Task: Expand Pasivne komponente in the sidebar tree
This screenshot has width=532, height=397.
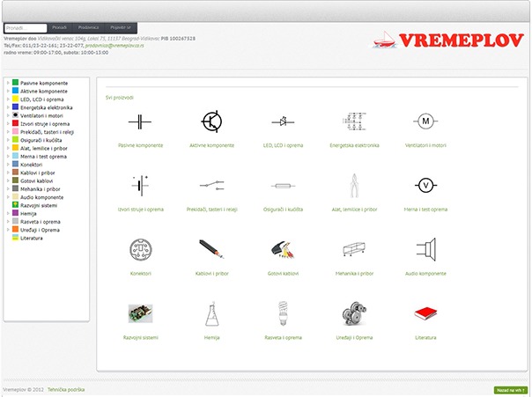Action: [x=7, y=83]
